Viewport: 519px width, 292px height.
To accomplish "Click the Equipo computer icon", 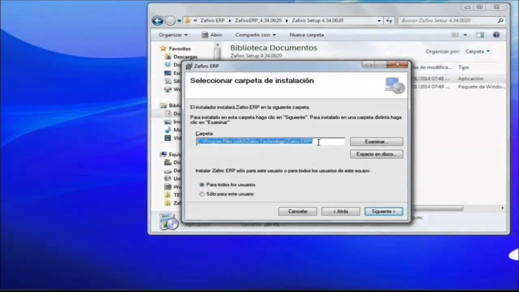I will click(x=163, y=154).
